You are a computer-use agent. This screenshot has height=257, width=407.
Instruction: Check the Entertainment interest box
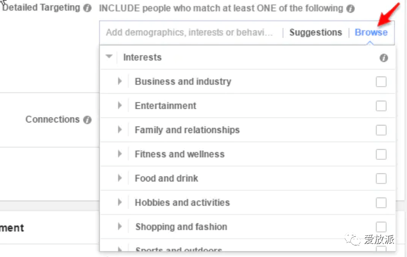pyautogui.click(x=381, y=106)
